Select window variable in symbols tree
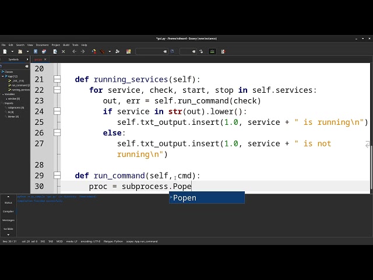Screen dimensions: 373x280 tap(14, 99)
